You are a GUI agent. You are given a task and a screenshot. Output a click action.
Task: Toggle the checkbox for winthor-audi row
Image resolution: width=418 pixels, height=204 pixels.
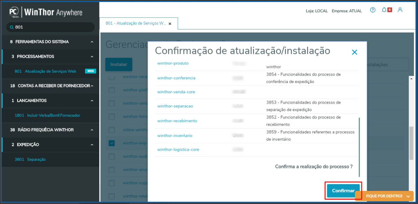(x=112, y=156)
